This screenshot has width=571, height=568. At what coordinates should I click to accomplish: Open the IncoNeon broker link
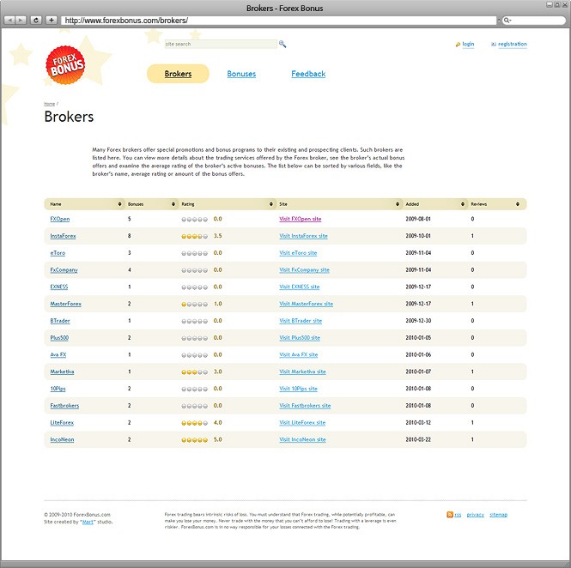tap(62, 439)
